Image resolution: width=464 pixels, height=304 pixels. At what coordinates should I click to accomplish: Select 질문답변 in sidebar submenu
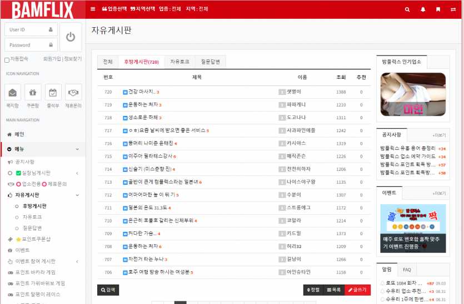[32, 228]
